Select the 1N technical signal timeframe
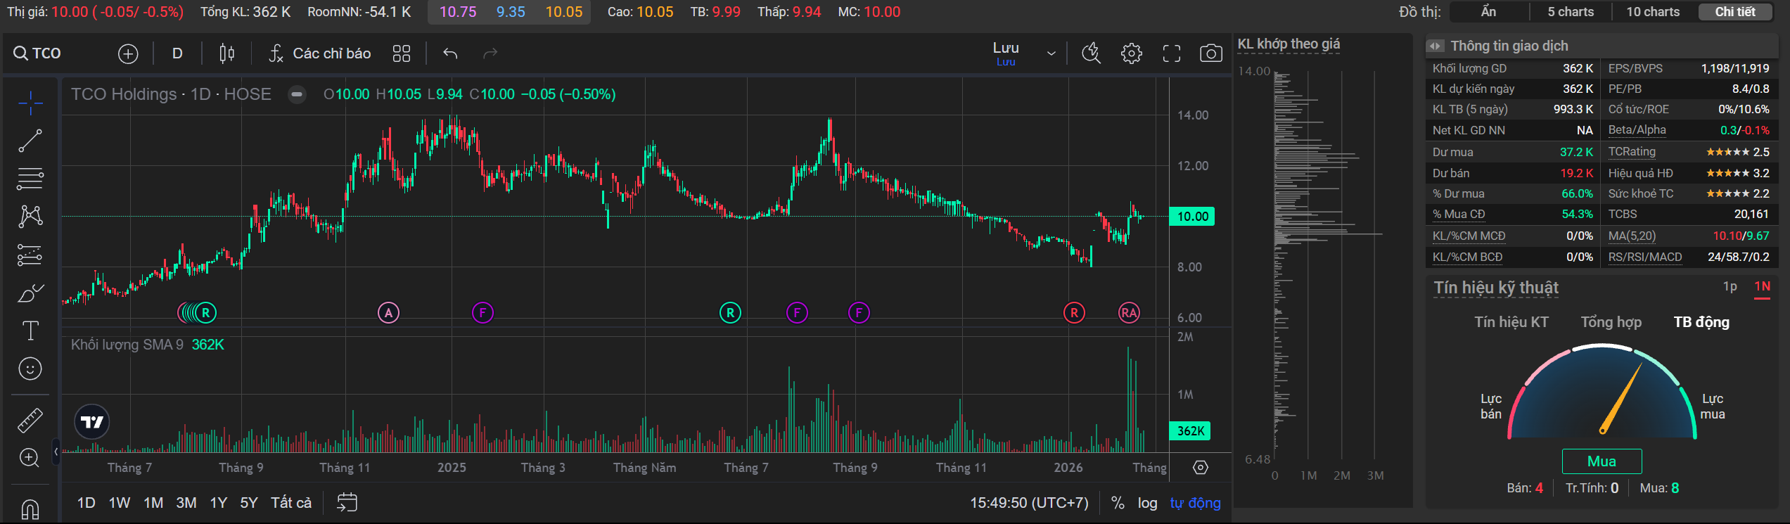The height and width of the screenshot is (524, 1790). [1762, 286]
